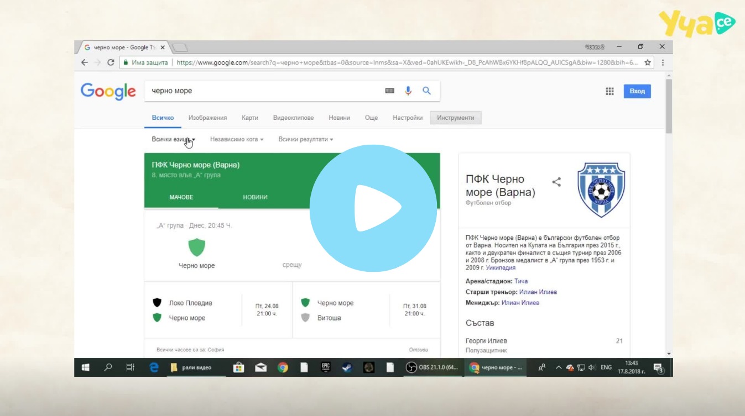Click the Има защита secure lock indicator
The width and height of the screenshot is (745, 416).
click(x=145, y=62)
